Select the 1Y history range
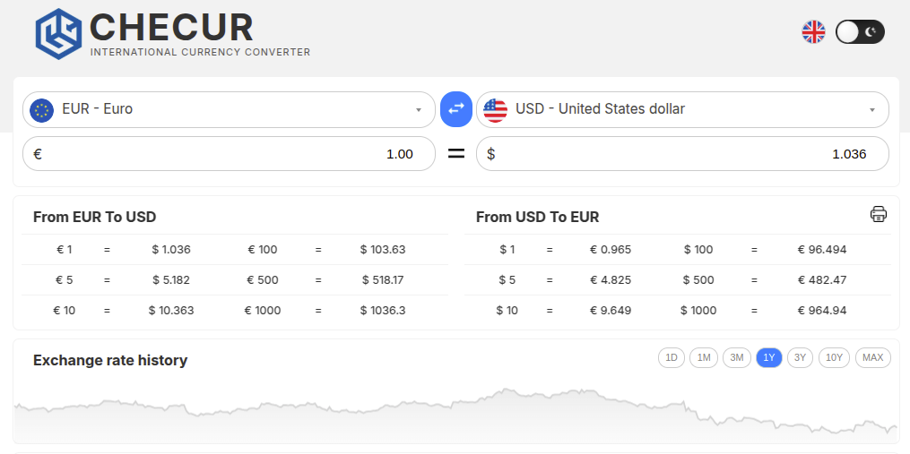This screenshot has height=454, width=910. click(x=769, y=358)
